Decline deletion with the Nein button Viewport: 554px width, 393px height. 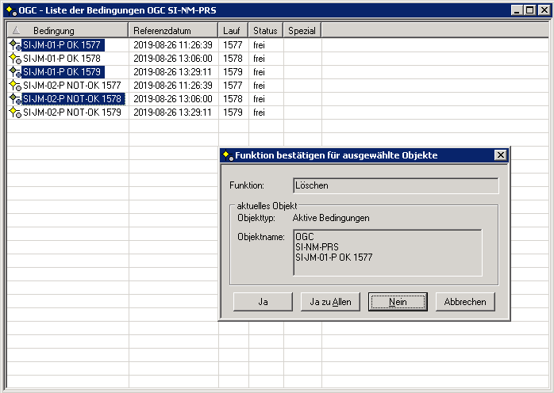398,302
